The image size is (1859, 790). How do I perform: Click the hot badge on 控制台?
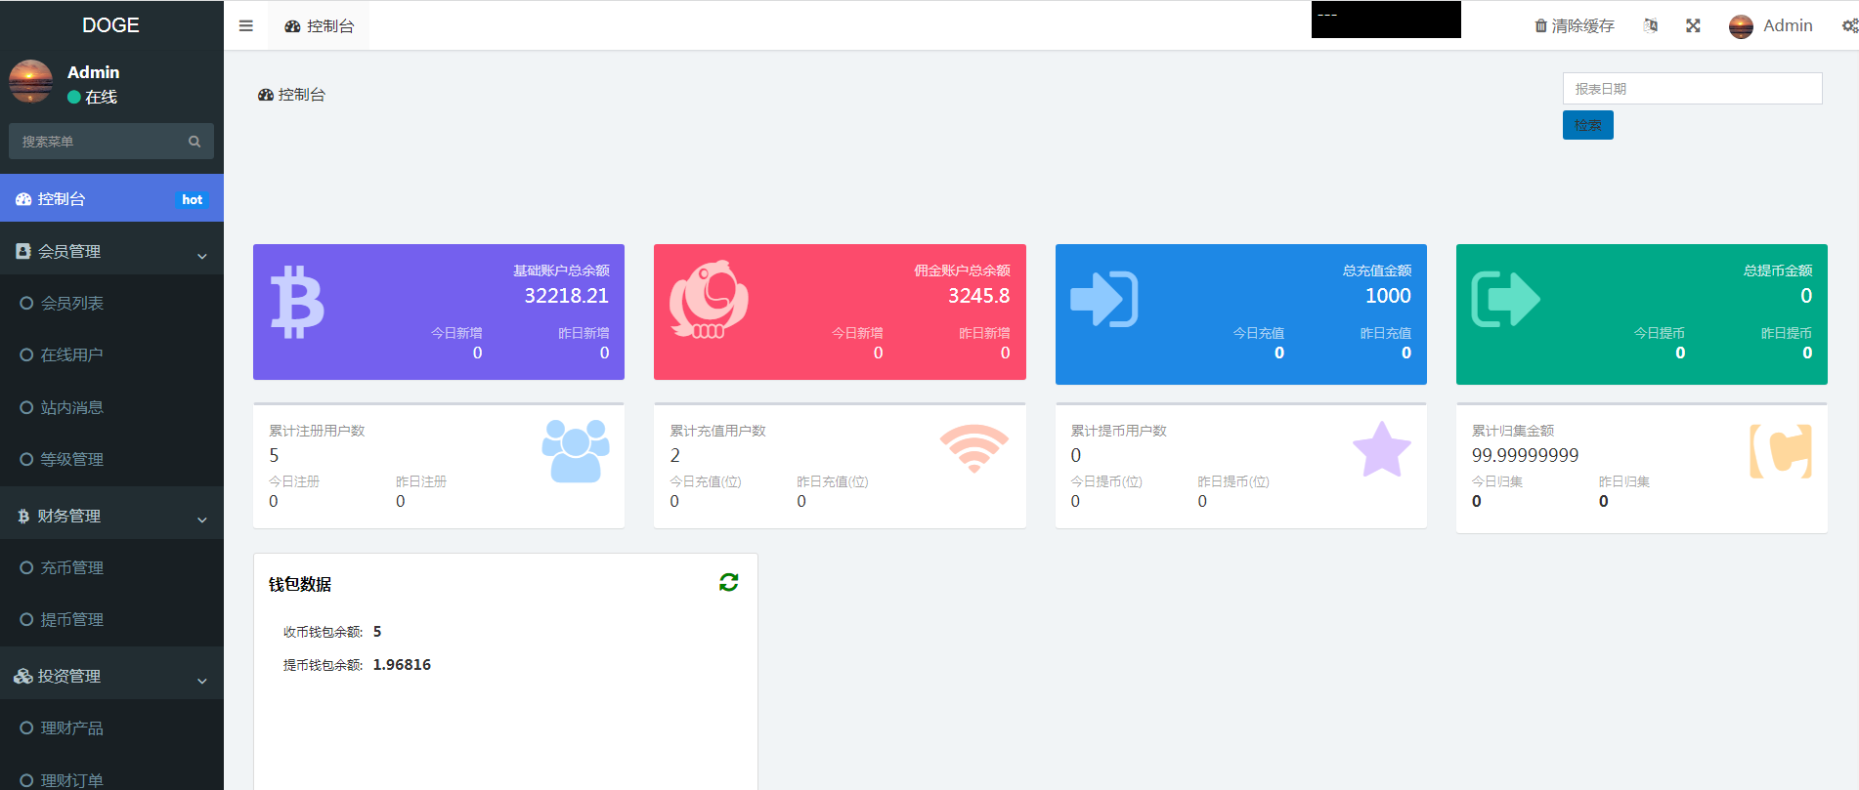click(192, 199)
